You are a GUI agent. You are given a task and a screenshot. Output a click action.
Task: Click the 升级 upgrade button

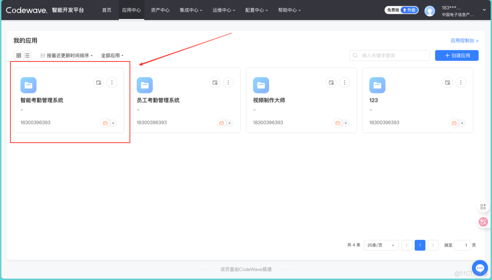410,10
